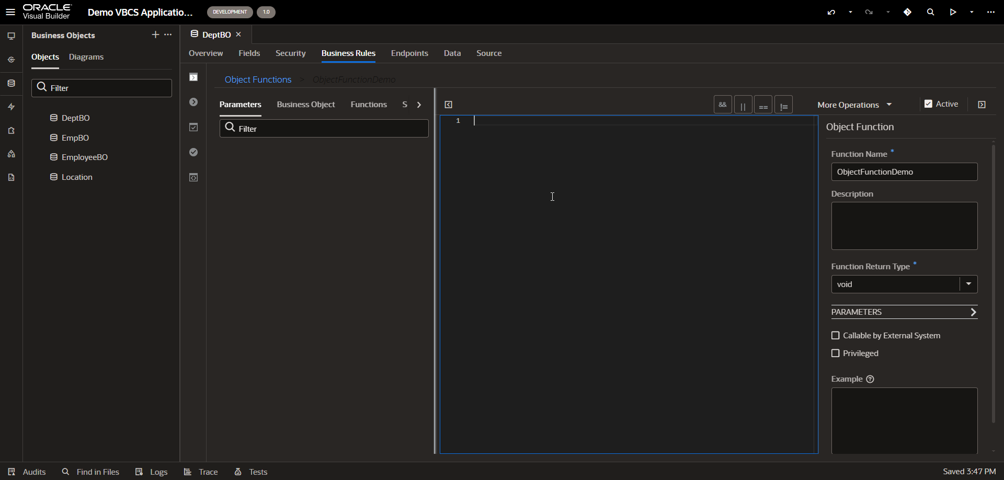Preview the application with Run icon

[953, 12]
